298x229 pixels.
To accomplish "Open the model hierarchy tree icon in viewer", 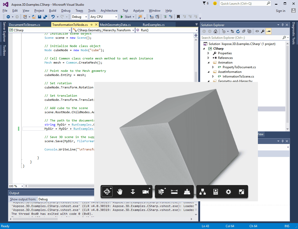I will point(203,192).
